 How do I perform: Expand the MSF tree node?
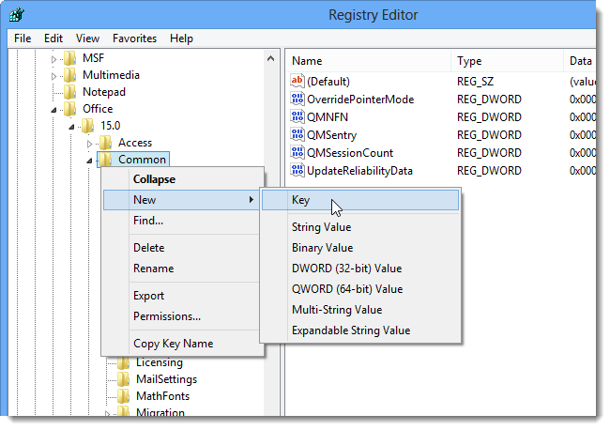coord(53,59)
